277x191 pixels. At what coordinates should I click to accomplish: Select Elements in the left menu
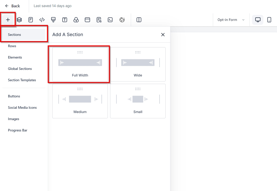pyautogui.click(x=15, y=57)
